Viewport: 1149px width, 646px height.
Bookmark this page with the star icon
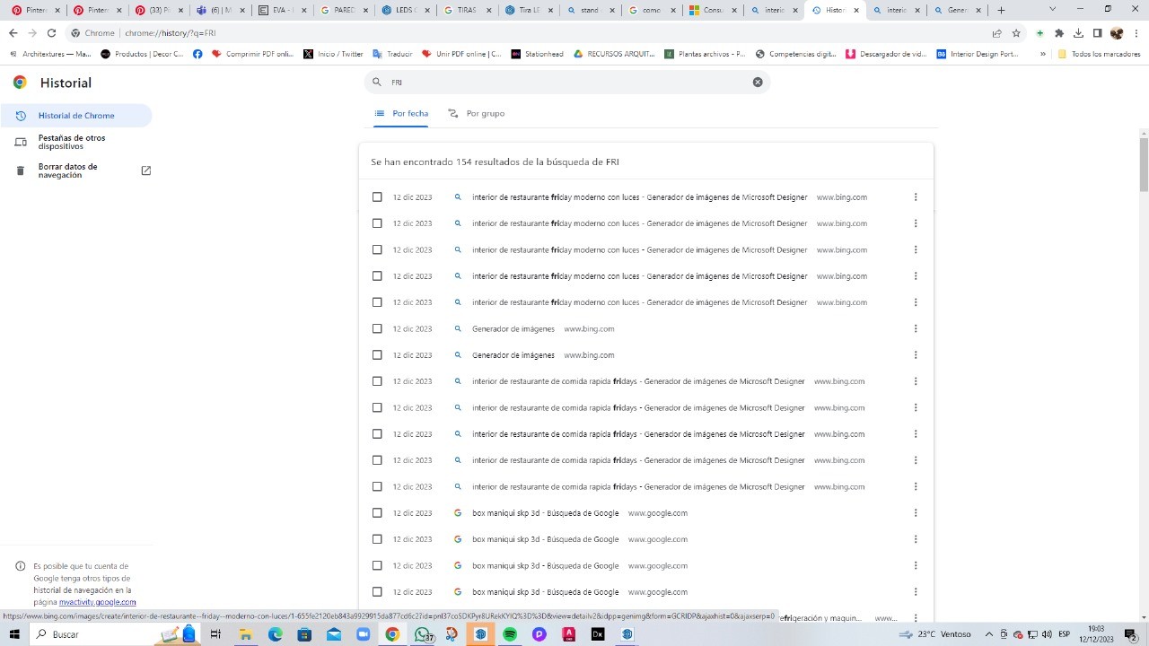(1016, 33)
